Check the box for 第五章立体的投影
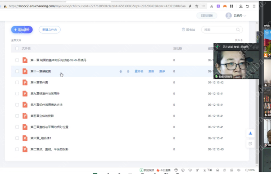 pyautogui.click(x=17, y=116)
